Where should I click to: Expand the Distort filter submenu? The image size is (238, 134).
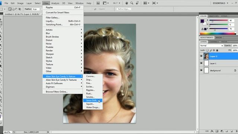tap(63, 40)
